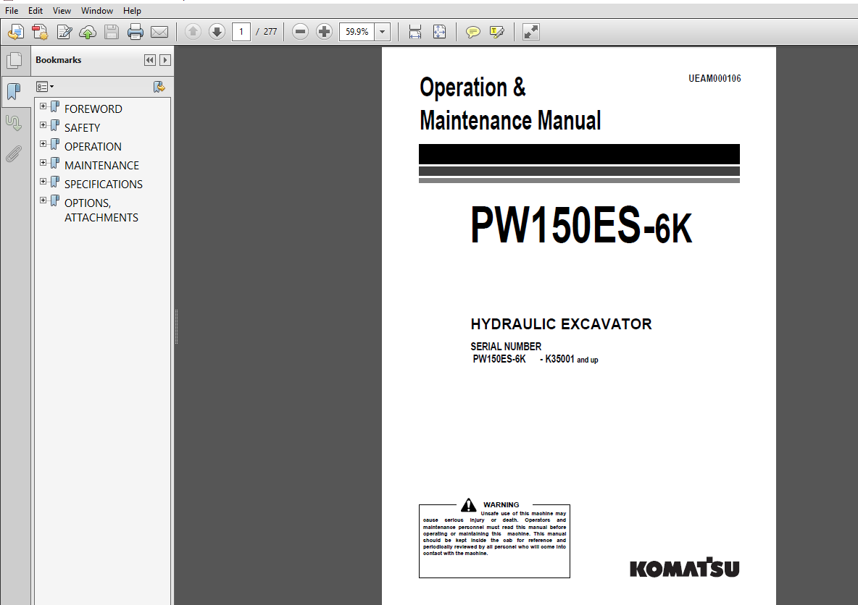Image resolution: width=858 pixels, height=605 pixels.
Task: Click the read mode expand icon
Action: 530,33
